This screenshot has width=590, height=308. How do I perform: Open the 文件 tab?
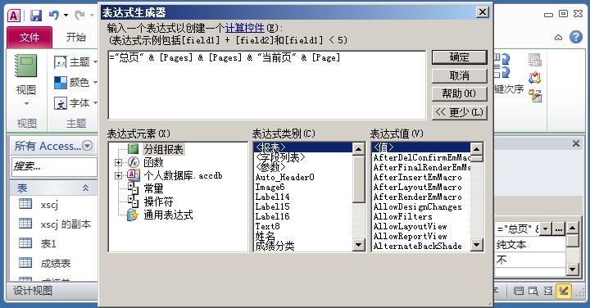pyautogui.click(x=29, y=37)
